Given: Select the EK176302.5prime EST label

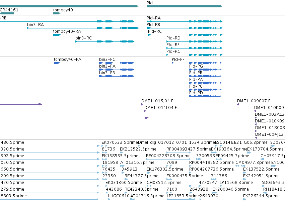Looking at the screenshot, I should [165, 170].
